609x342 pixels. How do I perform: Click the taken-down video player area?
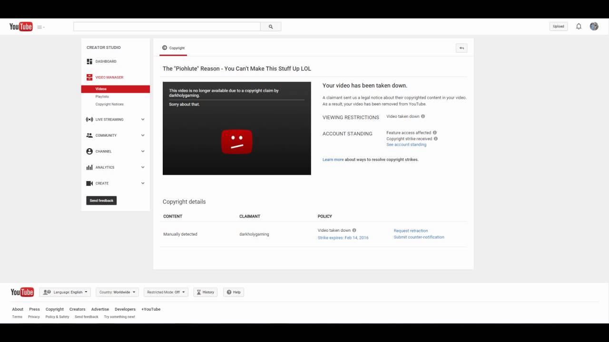click(237, 128)
